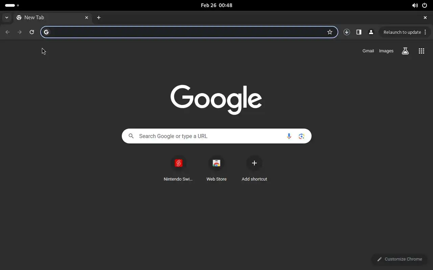
Task: Click the Google logo
Action: 216,100
